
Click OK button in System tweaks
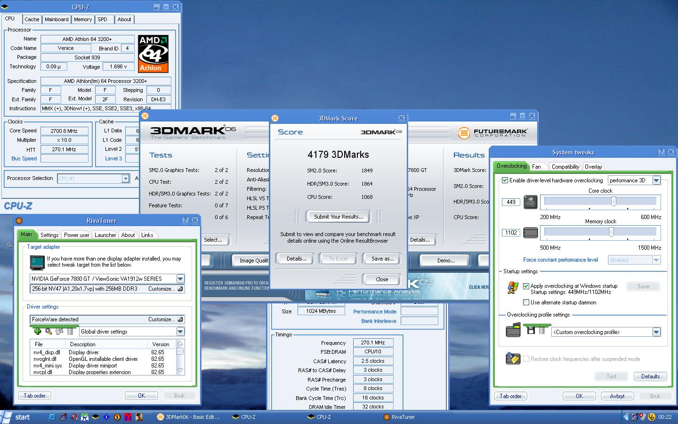pos(579,396)
